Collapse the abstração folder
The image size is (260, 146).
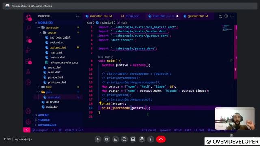point(39,28)
